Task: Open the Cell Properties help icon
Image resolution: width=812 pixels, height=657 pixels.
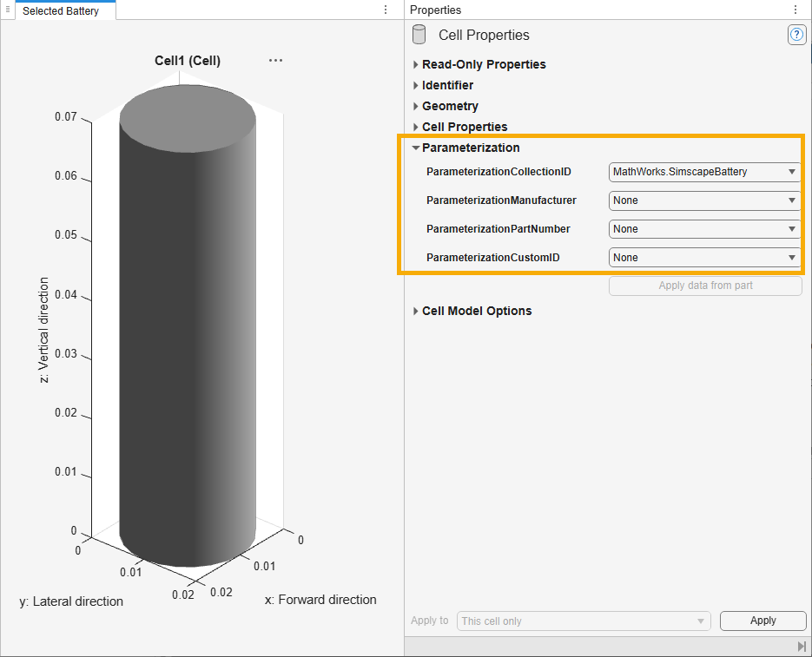Action: point(796,36)
